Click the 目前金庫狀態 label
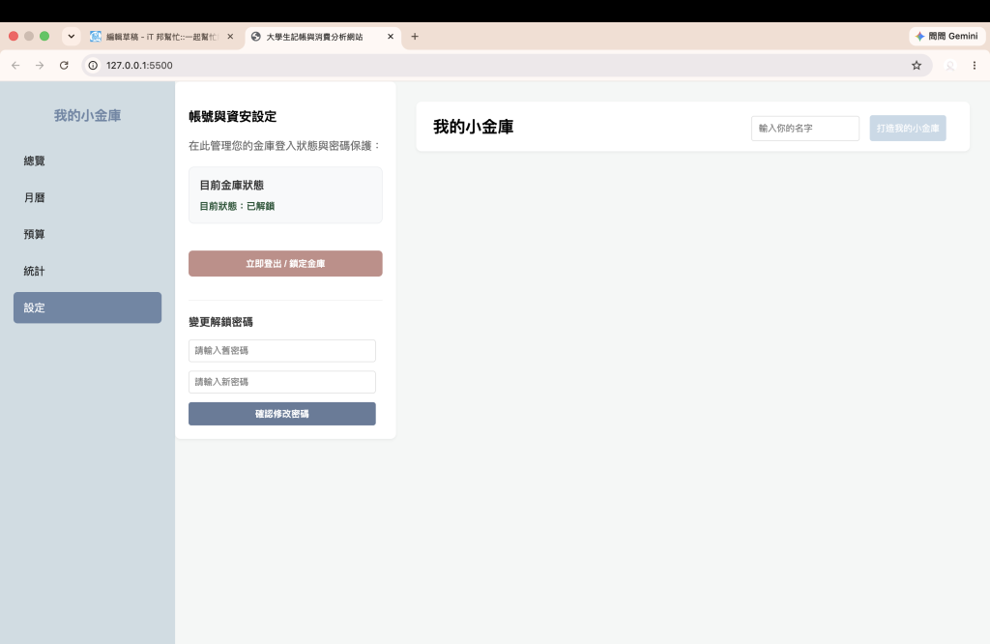Viewport: 990px width, 644px height. tap(232, 185)
